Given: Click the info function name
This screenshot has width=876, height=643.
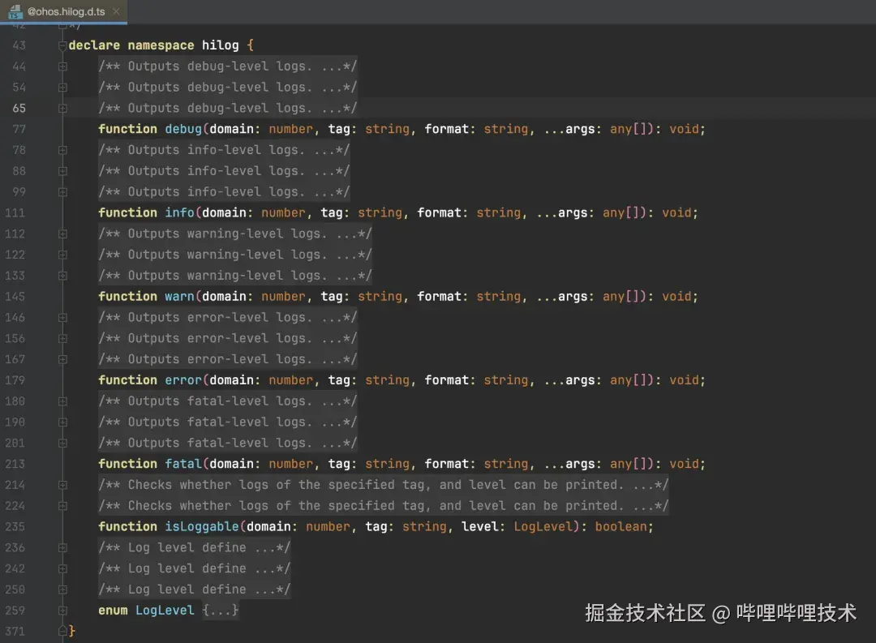Looking at the screenshot, I should (179, 212).
